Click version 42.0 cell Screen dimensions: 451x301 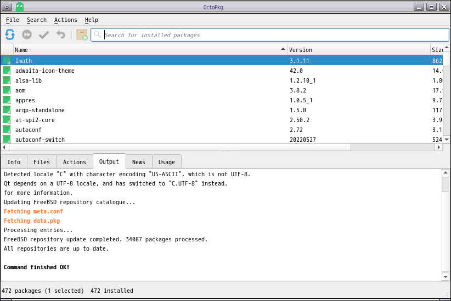(296, 70)
